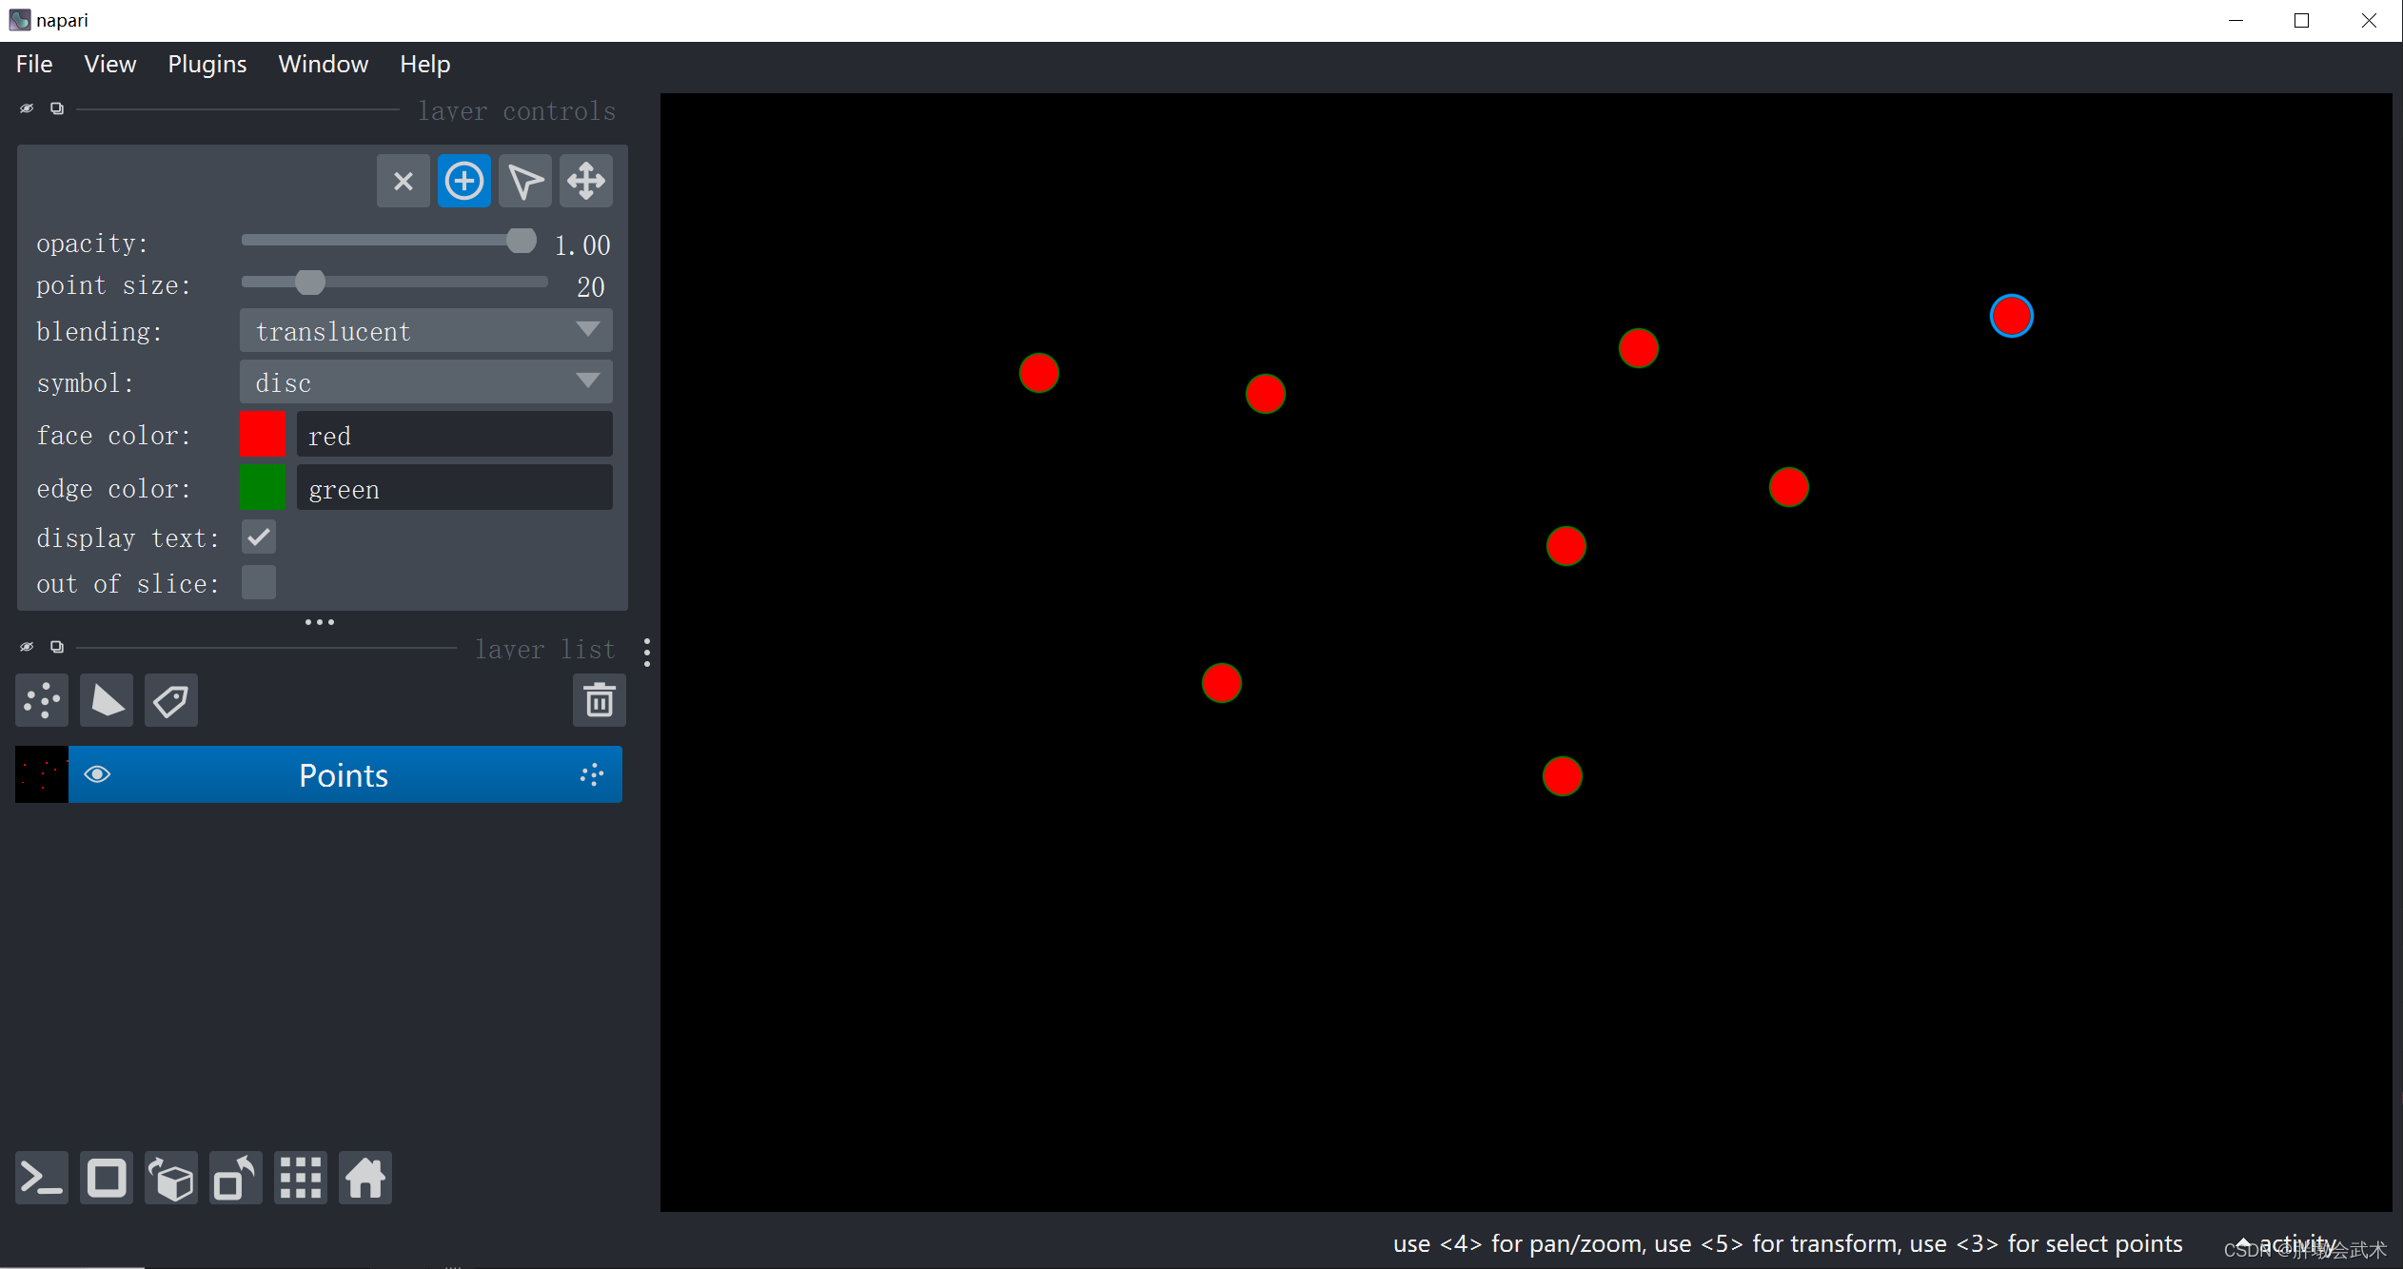Open the red face color swatch
Viewport: 2403px width, 1269px height.
click(x=263, y=435)
